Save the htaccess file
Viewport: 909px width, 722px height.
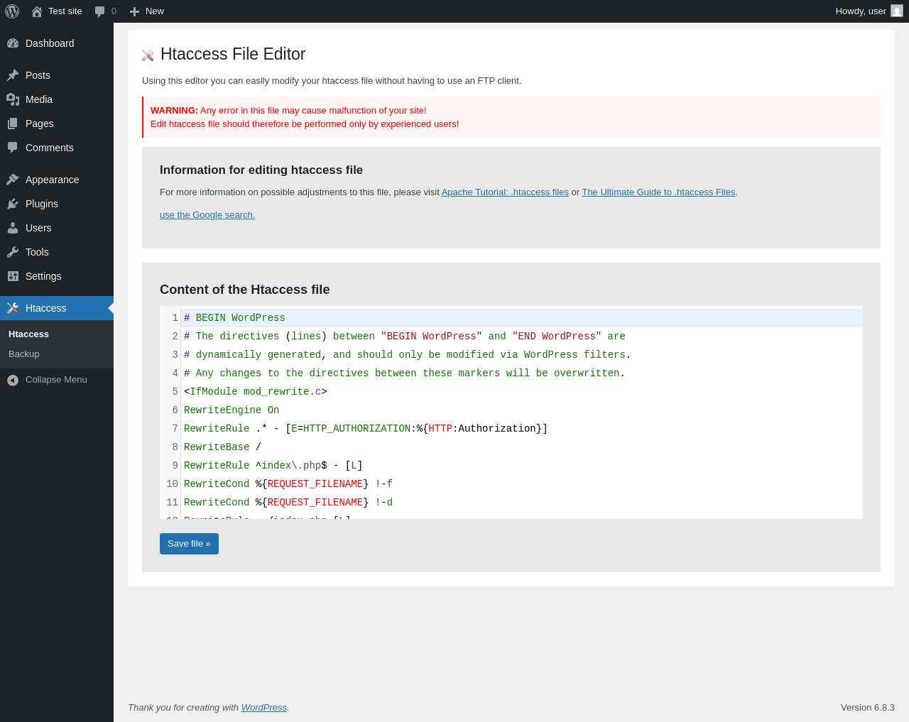[x=189, y=544]
